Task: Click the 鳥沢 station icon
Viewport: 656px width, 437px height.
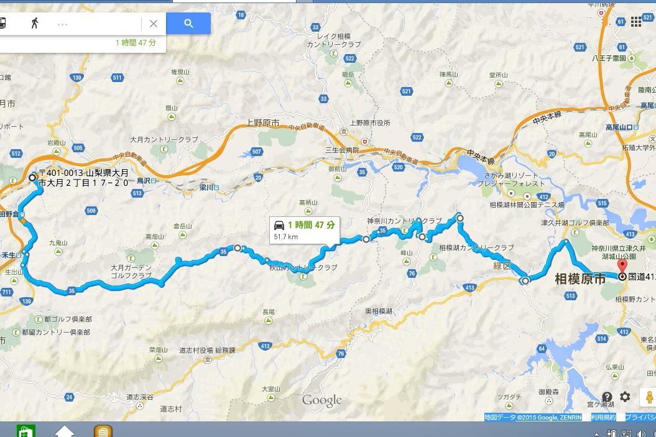Action: click(154, 181)
